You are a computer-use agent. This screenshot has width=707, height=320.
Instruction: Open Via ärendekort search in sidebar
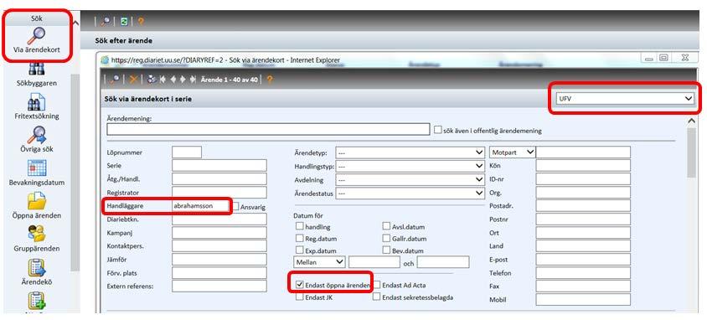(x=36, y=39)
